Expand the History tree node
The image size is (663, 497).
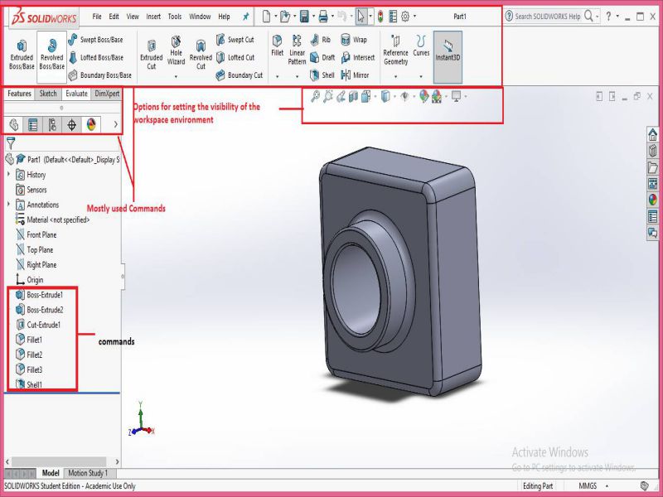(x=8, y=174)
